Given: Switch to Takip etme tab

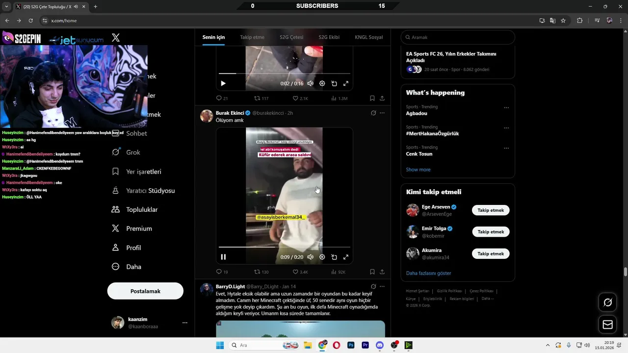Looking at the screenshot, I should [x=252, y=37].
